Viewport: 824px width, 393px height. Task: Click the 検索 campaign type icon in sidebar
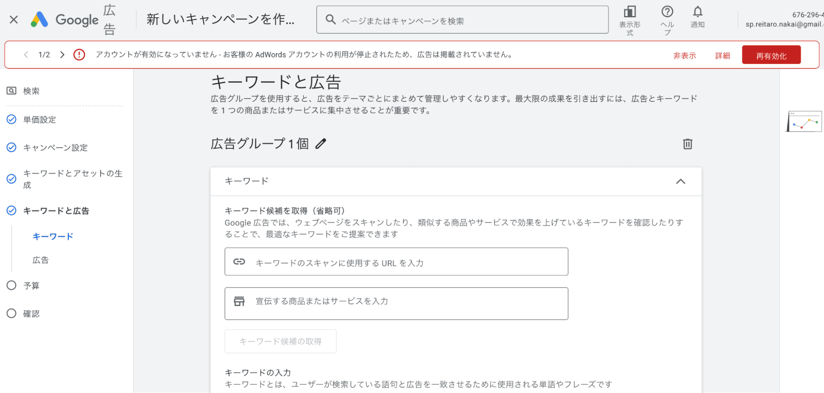(x=12, y=91)
